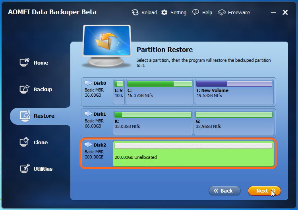
Task: Click the Clone sidebar icon
Action: (24, 142)
